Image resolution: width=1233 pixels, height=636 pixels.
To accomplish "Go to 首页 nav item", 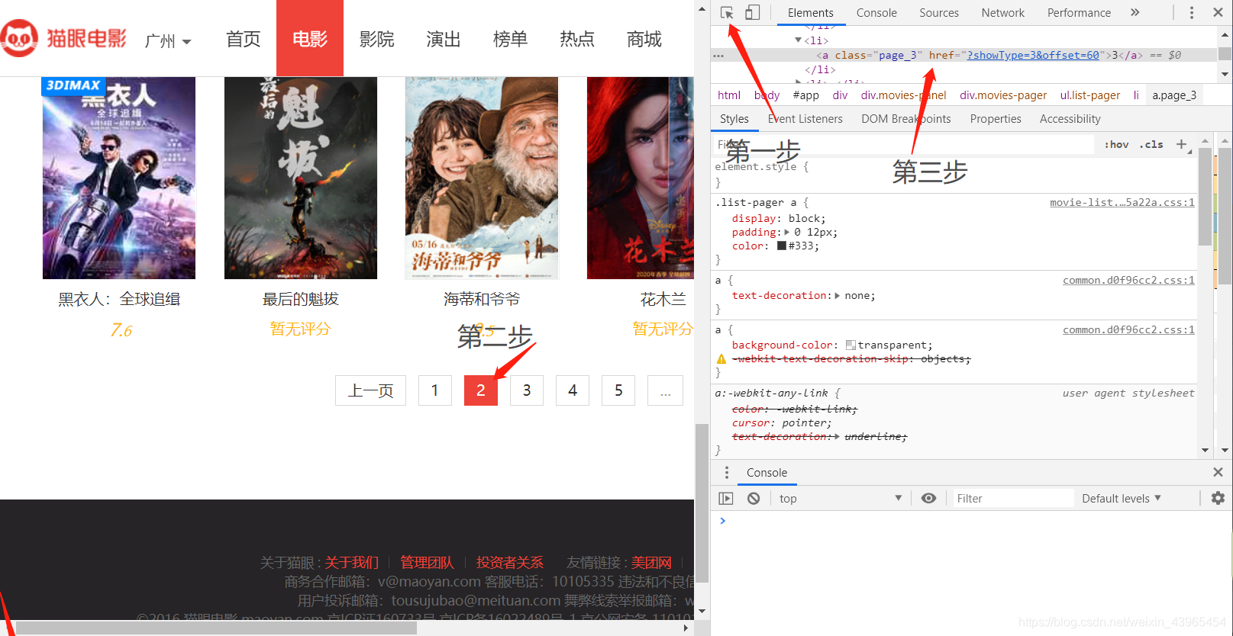I will tap(244, 39).
